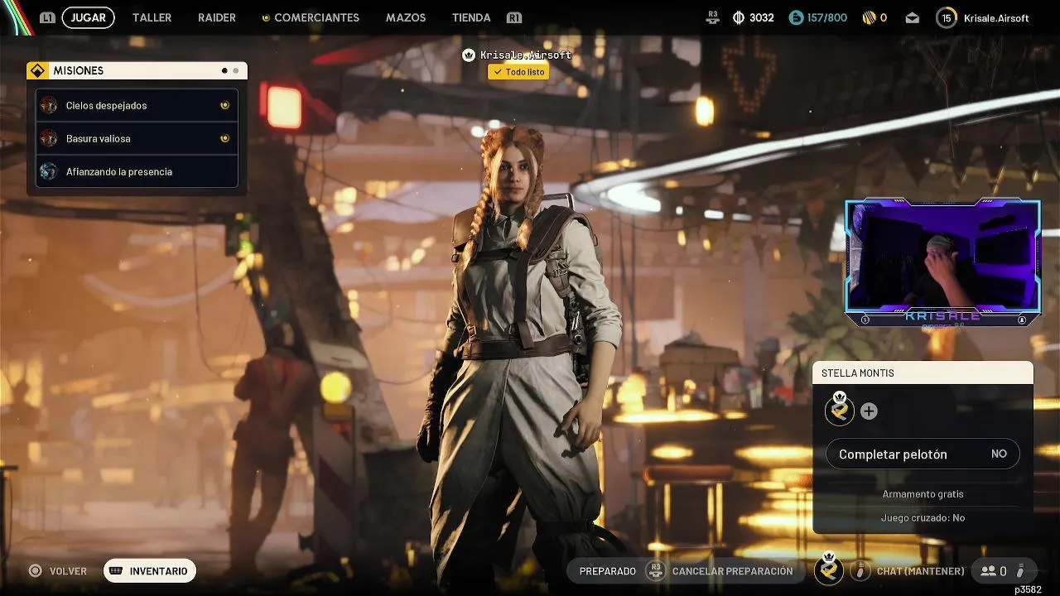
Task: Click the level 15 progress ring
Action: pyautogui.click(x=947, y=17)
